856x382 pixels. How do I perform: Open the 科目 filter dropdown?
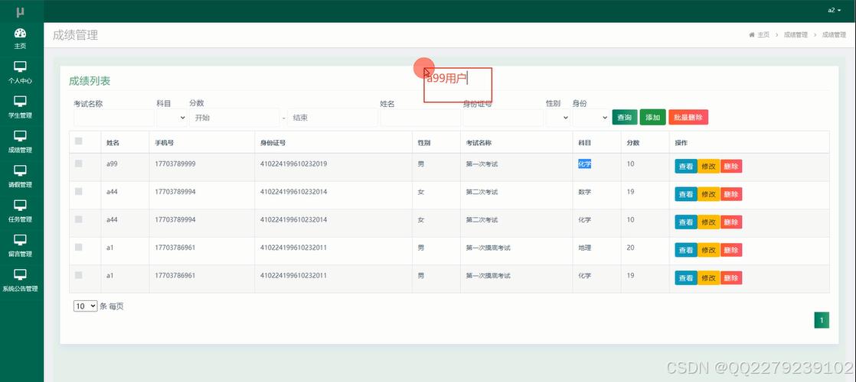point(172,117)
